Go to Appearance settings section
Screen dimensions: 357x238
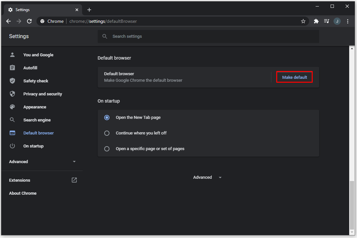coord(35,107)
